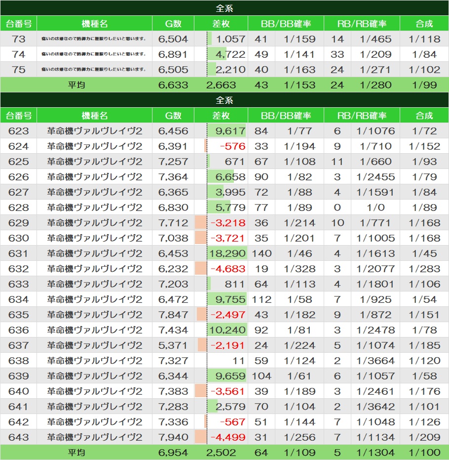Select the difference value 11 in row 638
The image size is (449, 460).
tap(238, 361)
